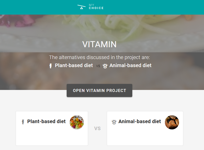The height and width of the screenshot is (150, 204).
Task: Click the cow icon in the Animal-based card
Action: coord(114,122)
